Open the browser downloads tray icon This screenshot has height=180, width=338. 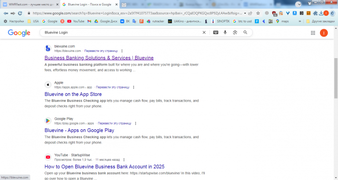[x=321, y=13]
